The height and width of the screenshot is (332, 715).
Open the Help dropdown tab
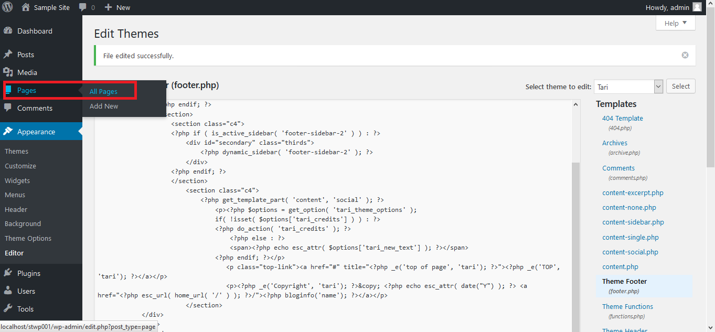point(676,23)
